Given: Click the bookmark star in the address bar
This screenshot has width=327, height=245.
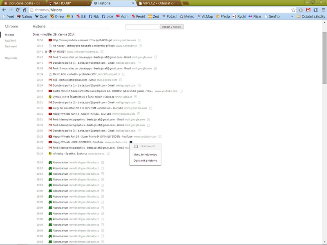Looking at the screenshot, I should click(293, 9).
